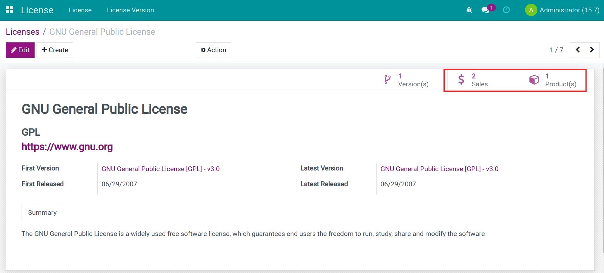
Task: Follow the https://www.gnu.org link
Action: 67,147
